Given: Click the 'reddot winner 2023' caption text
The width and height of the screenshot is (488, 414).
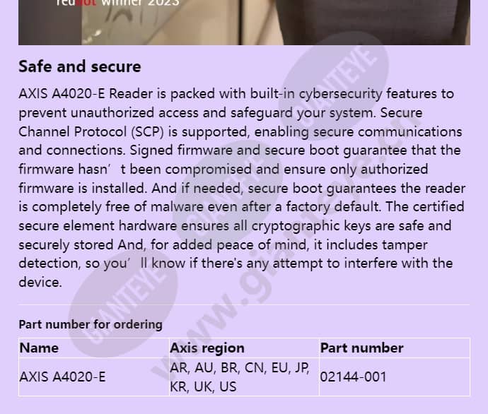Looking at the screenshot, I should 117,3.
